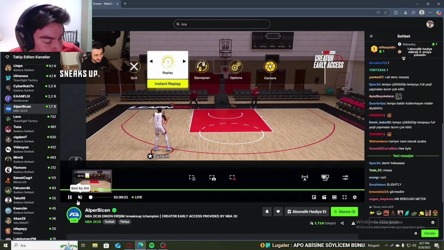Focus the Ara search field in Kick
The image size is (444, 250).
click(222, 24)
